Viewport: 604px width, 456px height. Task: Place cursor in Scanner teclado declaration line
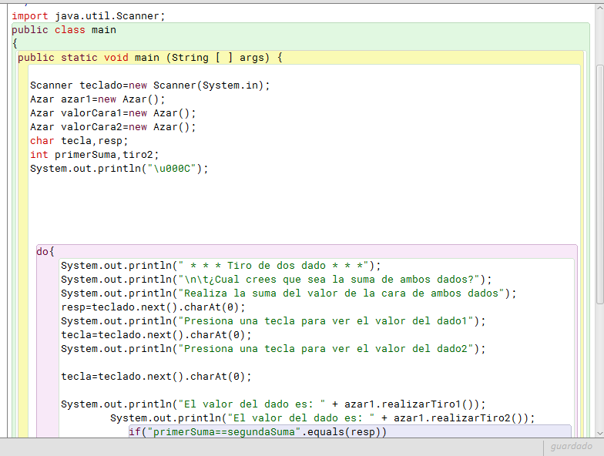pos(150,85)
